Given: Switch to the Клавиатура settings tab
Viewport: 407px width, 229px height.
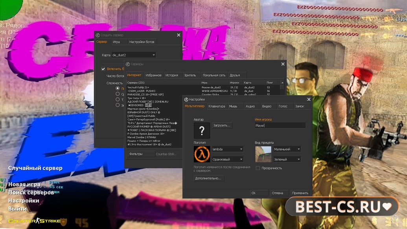Looking at the screenshot, I should click(x=217, y=106).
